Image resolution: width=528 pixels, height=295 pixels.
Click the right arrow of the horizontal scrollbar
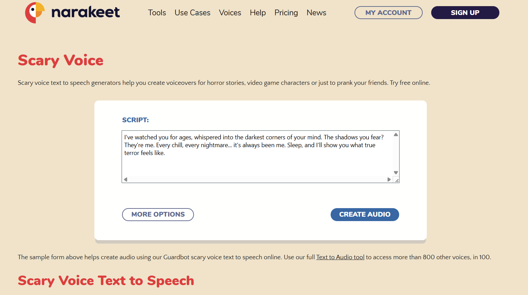389,179
